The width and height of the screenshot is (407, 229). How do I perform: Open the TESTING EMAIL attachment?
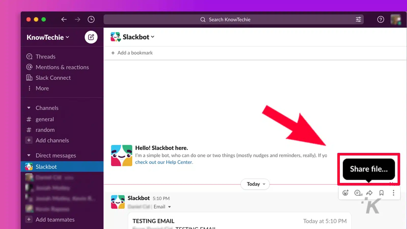239,221
